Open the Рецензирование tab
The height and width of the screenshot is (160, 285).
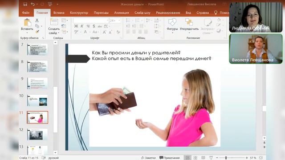point(168,13)
